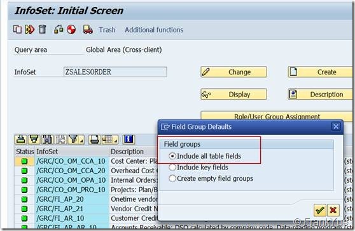Screen dimensions: 355x231
Task: Click the 'Cost Center' description cell
Action: (x=134, y=161)
